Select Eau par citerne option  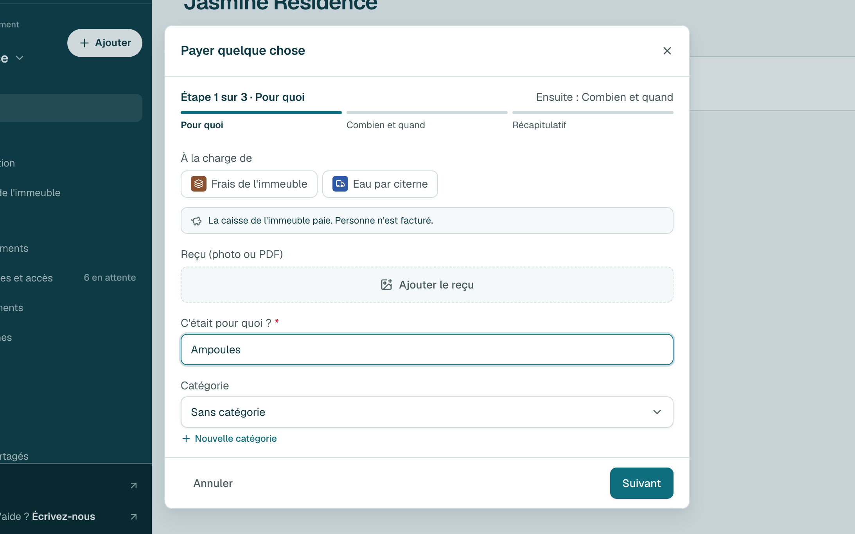pos(380,184)
